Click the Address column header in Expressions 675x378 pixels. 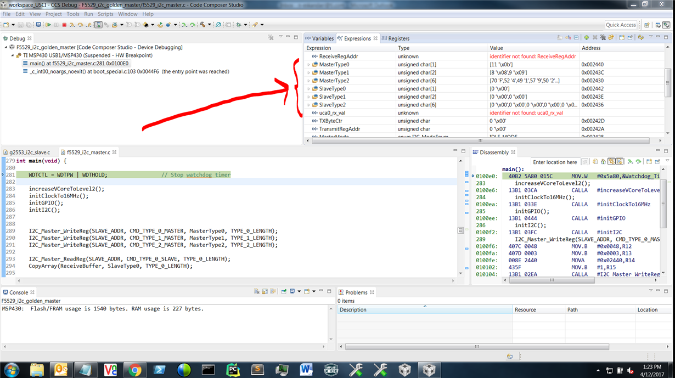pos(622,48)
